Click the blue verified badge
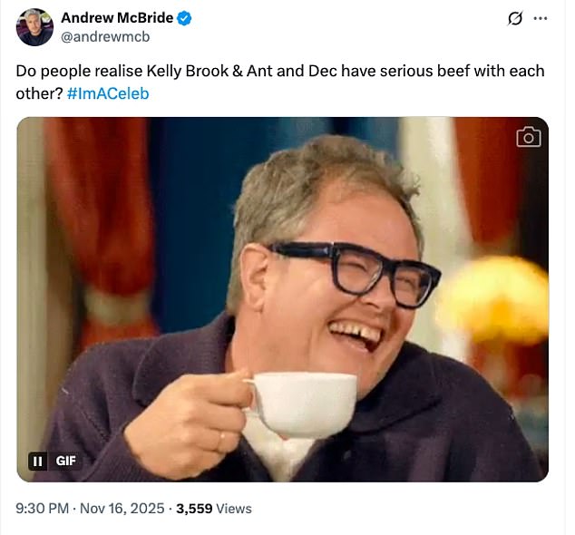Image resolution: width=575 pixels, height=535 pixels. click(x=184, y=19)
